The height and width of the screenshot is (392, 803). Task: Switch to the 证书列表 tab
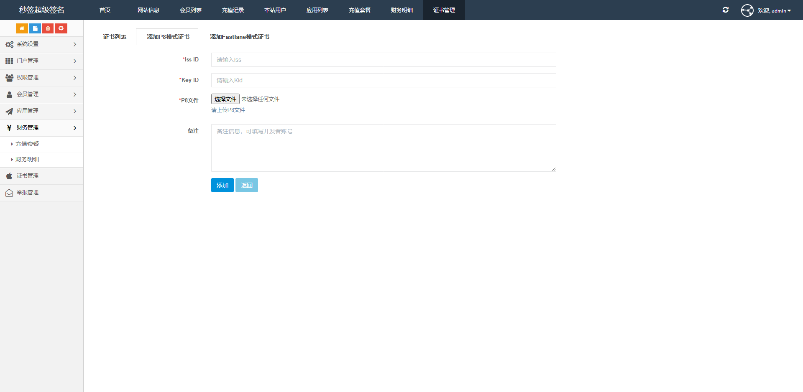(x=115, y=37)
